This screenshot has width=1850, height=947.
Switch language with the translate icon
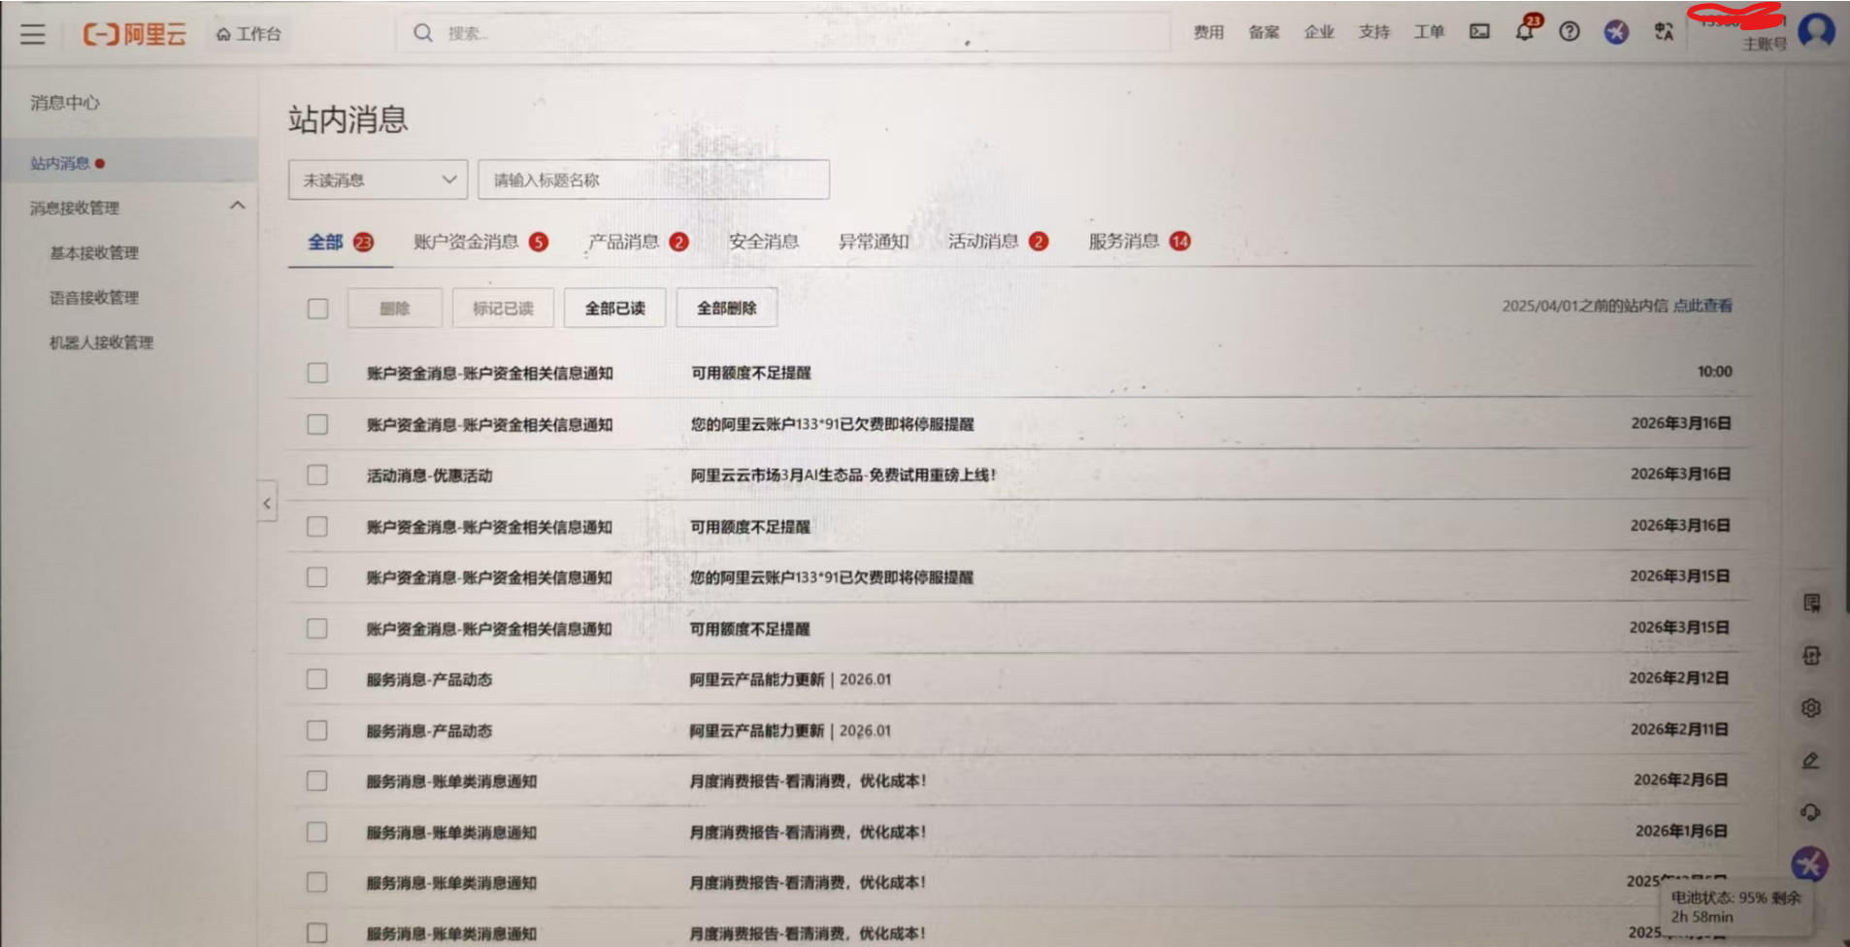(x=1664, y=32)
